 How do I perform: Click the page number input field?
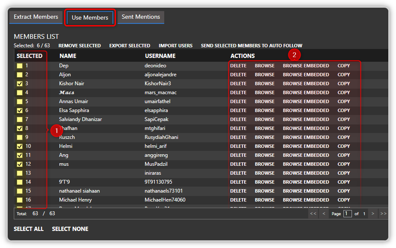click(347, 213)
